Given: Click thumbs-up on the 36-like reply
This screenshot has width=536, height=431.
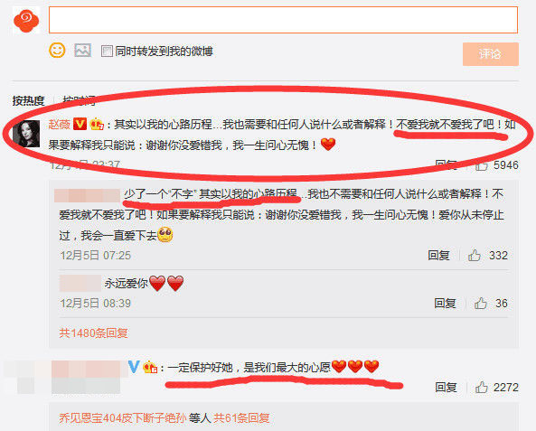Looking at the screenshot, I should coord(481,304).
